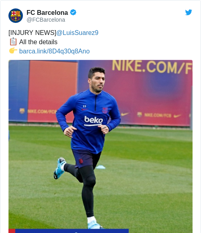Click the large NIKE.COM banner text in photo
The image size is (201, 233).
(x=152, y=67)
